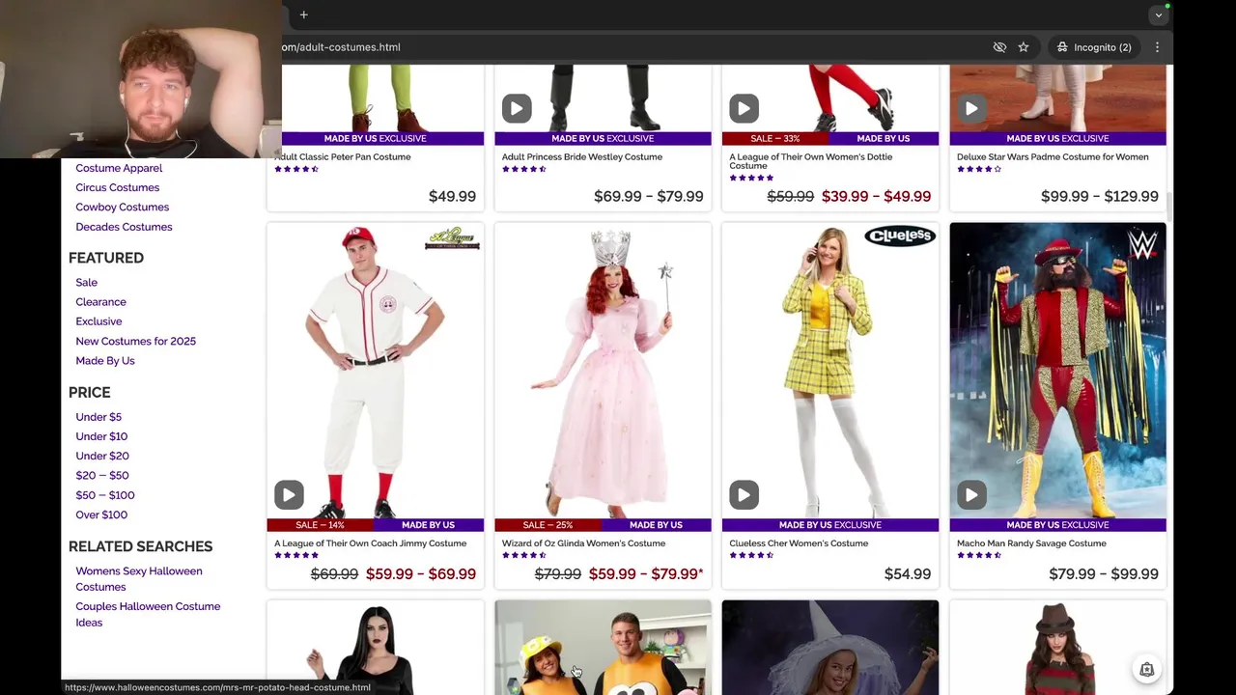Filter by Made By Us
This screenshot has height=695, width=1236.
(x=104, y=361)
